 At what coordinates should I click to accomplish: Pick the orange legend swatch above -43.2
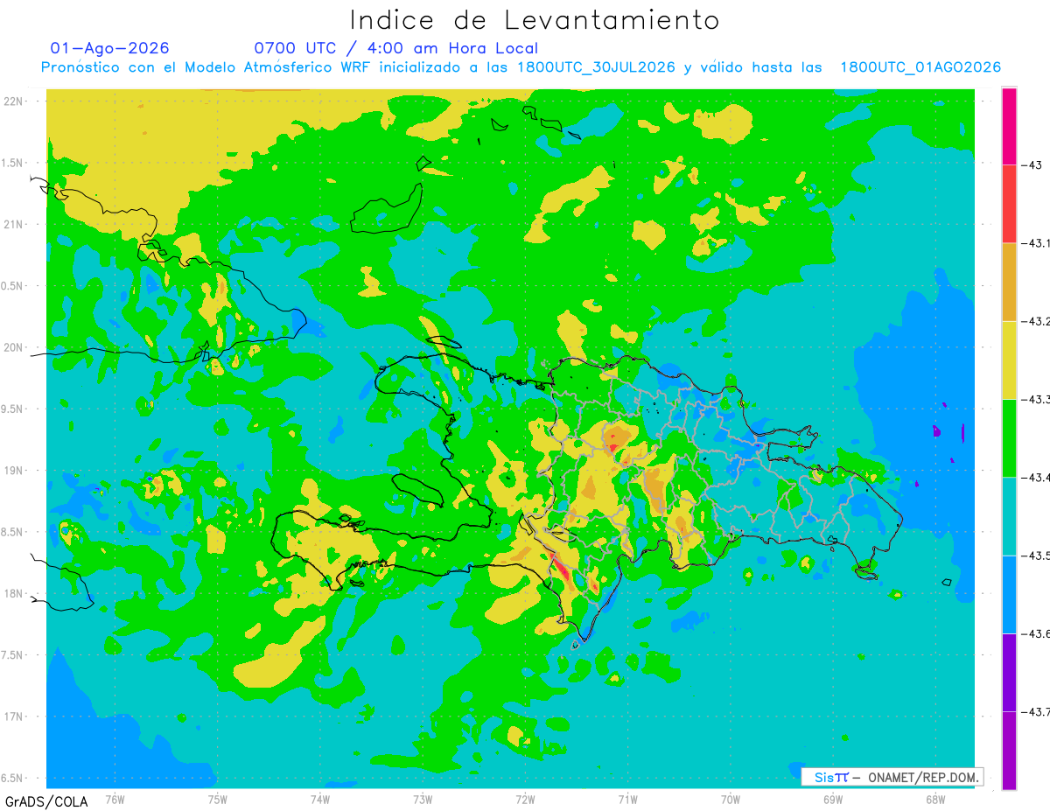click(1009, 282)
